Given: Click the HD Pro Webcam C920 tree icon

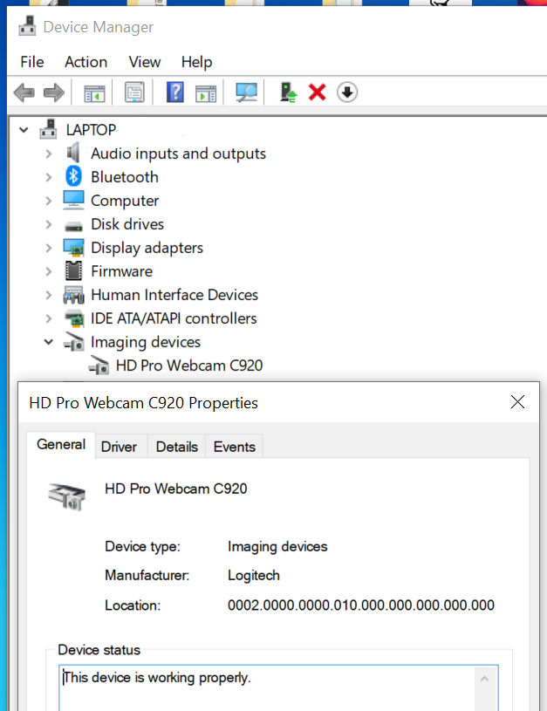Looking at the screenshot, I should pyautogui.click(x=99, y=365).
